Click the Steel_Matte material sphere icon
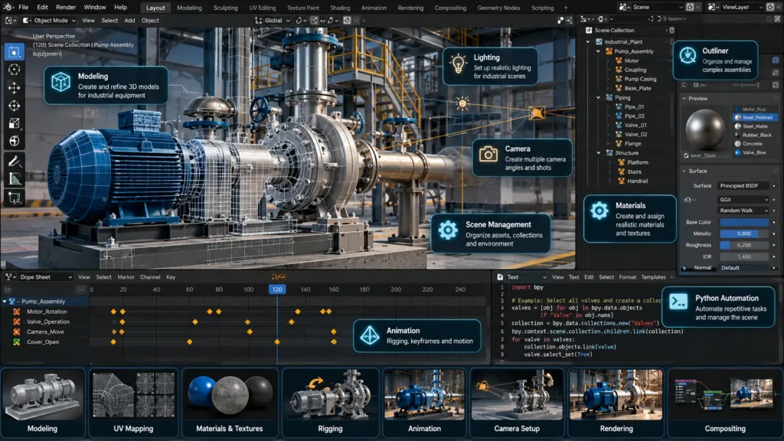784x441 pixels. coord(737,126)
